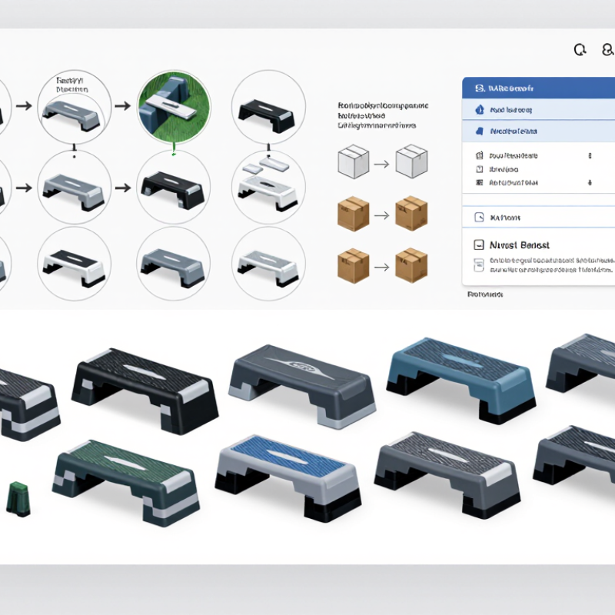Select the second light-blue highlighted panel row
615x615 pixels.
539,131
